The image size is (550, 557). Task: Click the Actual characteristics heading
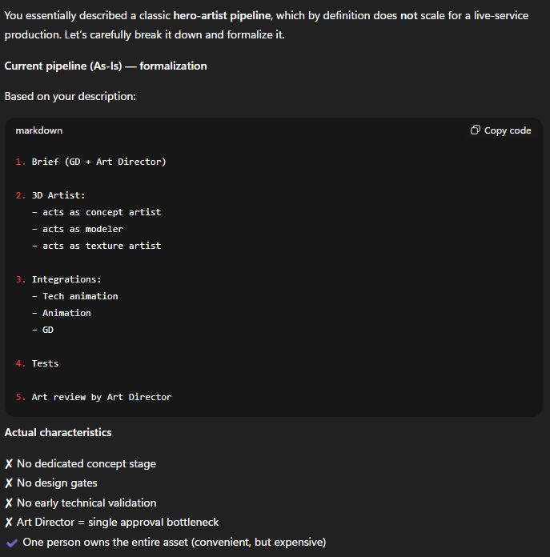pyautogui.click(x=58, y=432)
